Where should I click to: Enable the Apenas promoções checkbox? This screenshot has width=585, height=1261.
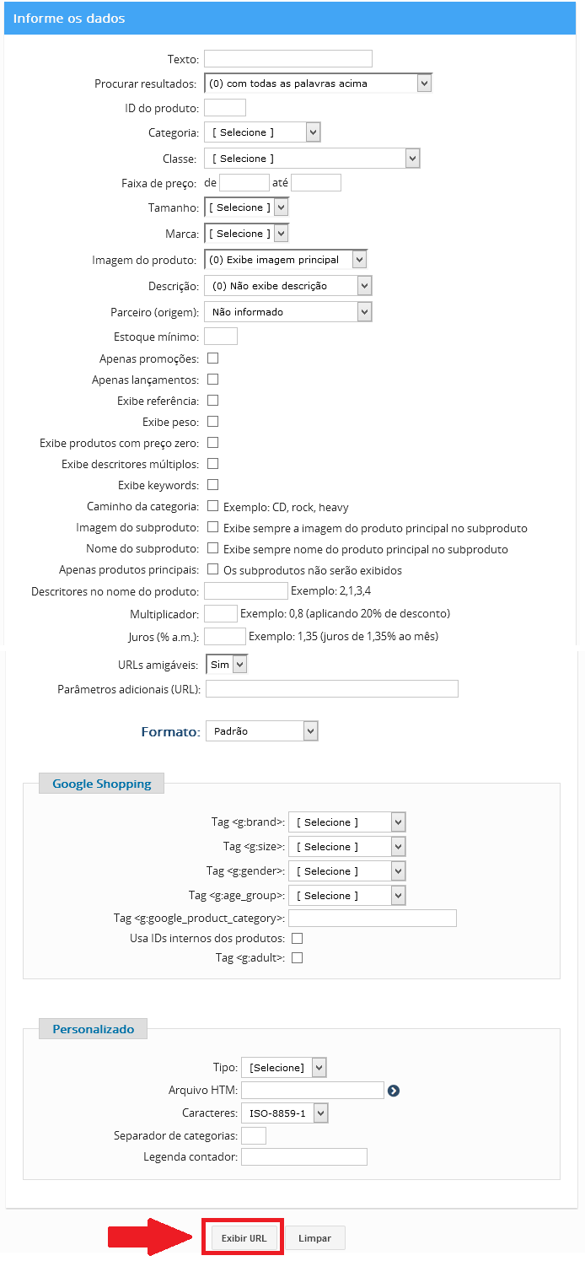[x=213, y=358]
